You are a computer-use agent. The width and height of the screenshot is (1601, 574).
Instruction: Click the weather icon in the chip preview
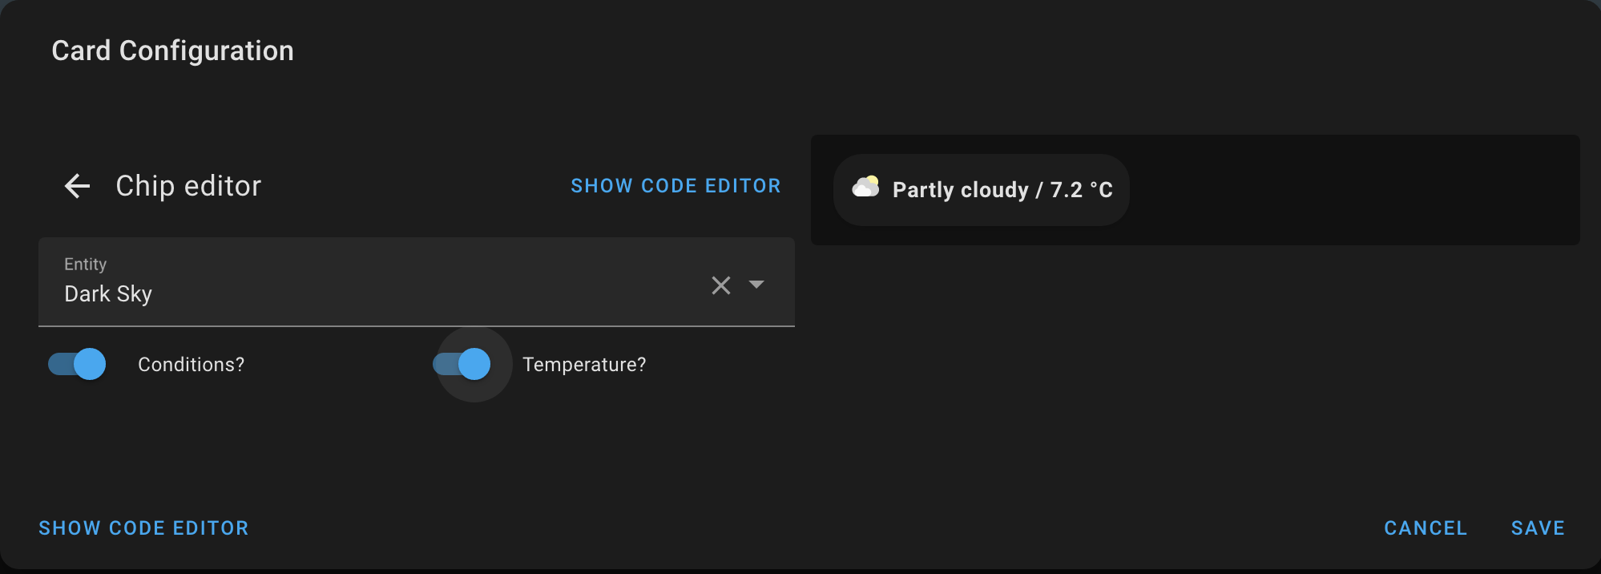[865, 189]
